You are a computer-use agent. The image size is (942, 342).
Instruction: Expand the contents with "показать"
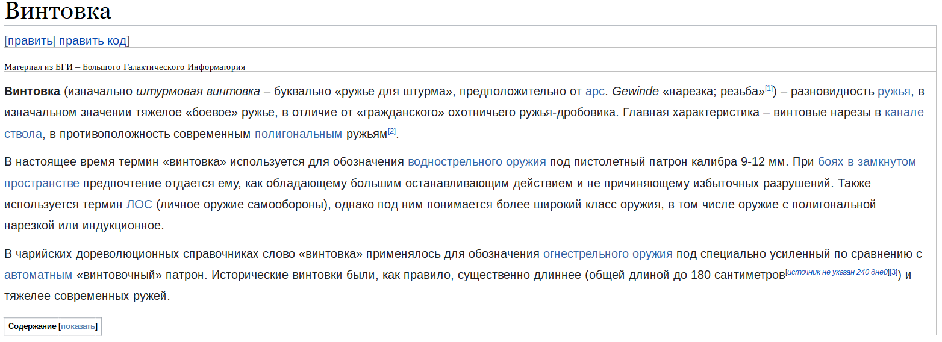point(78,326)
